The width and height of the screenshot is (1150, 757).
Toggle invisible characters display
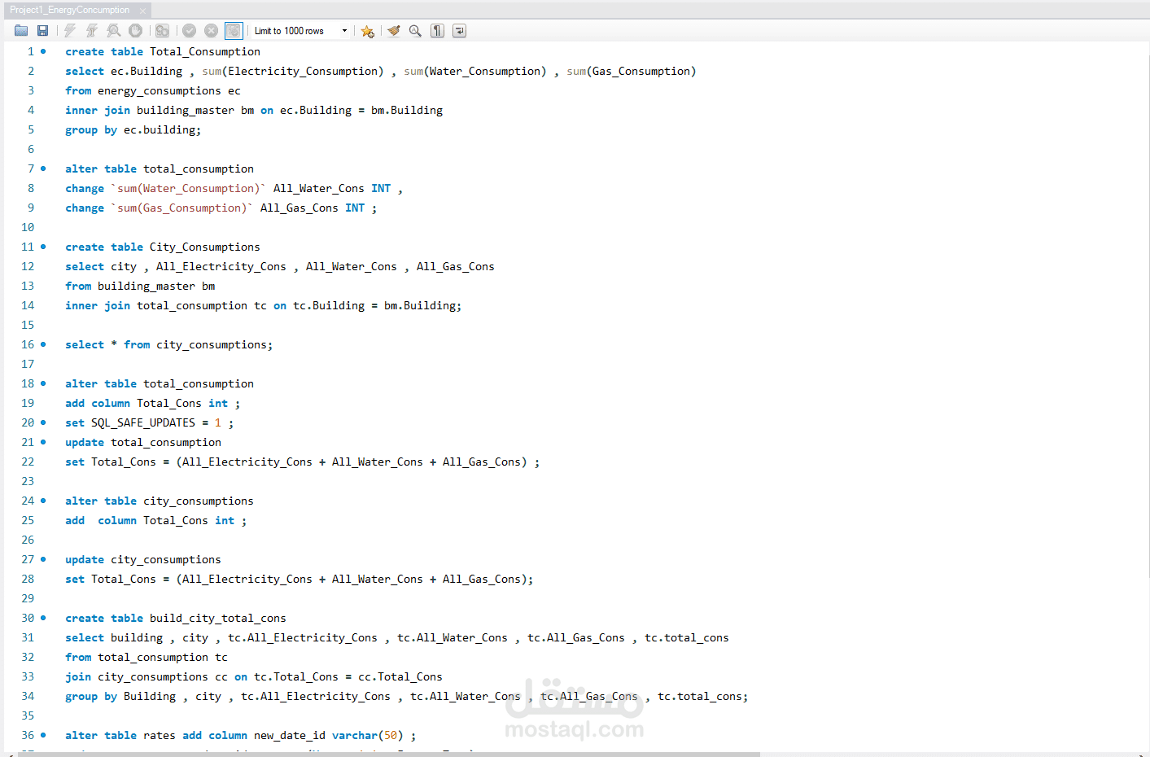point(438,31)
